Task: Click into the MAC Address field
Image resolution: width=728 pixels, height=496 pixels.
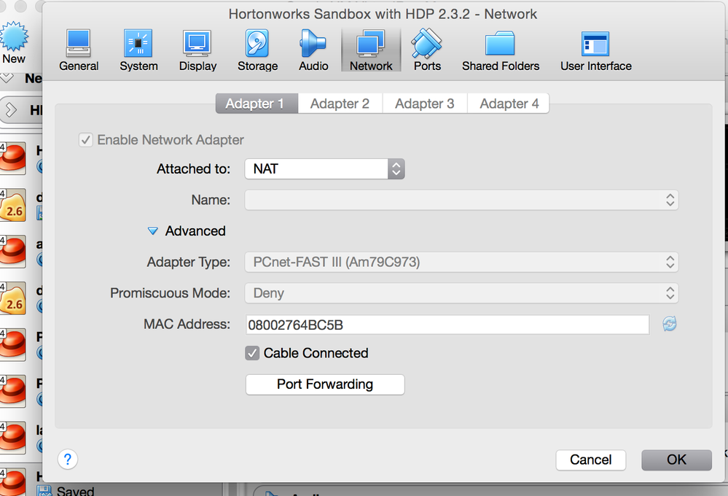Action: [x=447, y=325]
